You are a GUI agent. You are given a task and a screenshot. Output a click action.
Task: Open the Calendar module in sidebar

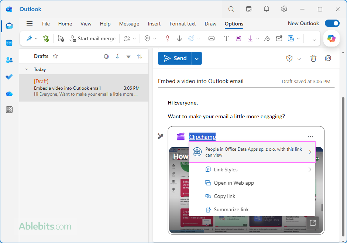pos(9,43)
